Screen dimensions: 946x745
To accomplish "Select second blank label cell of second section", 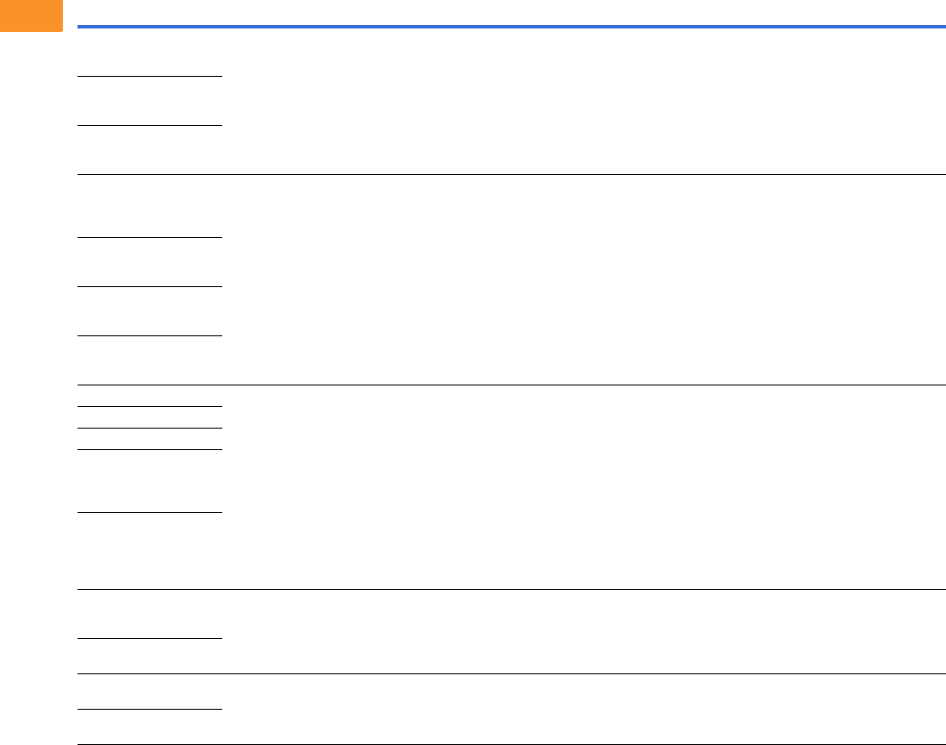I will (x=150, y=262).
